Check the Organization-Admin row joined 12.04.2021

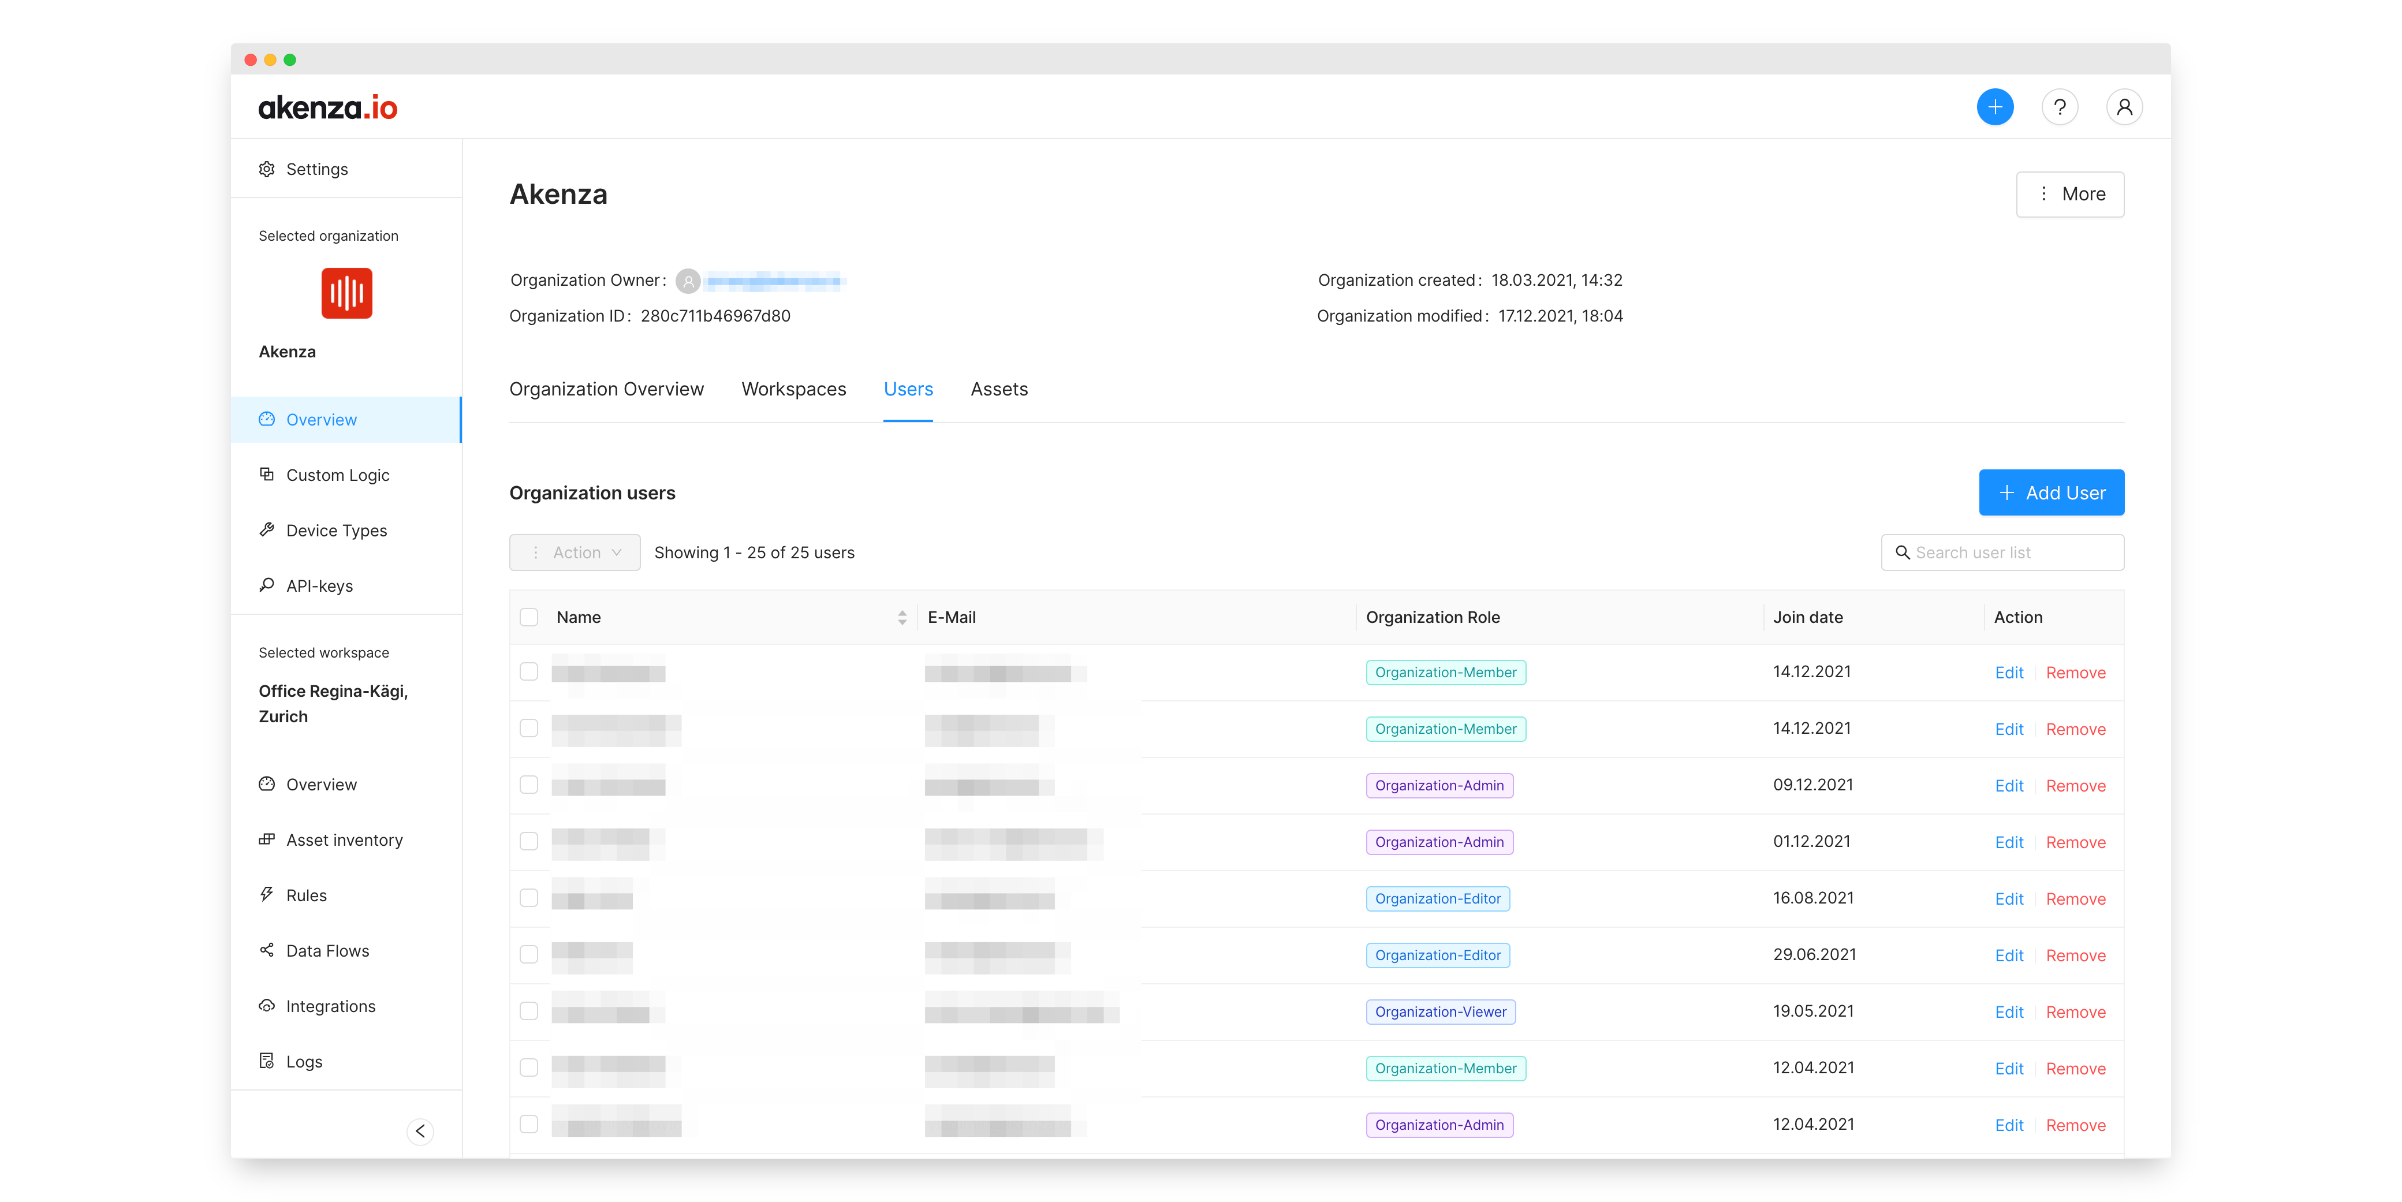tap(529, 1123)
